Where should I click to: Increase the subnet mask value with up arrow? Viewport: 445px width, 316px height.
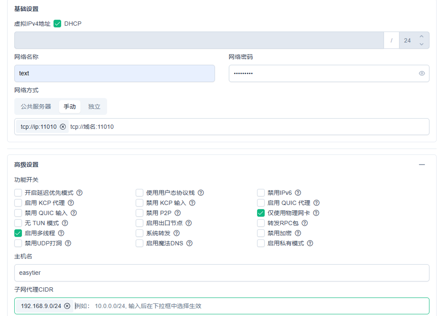(x=421, y=37)
